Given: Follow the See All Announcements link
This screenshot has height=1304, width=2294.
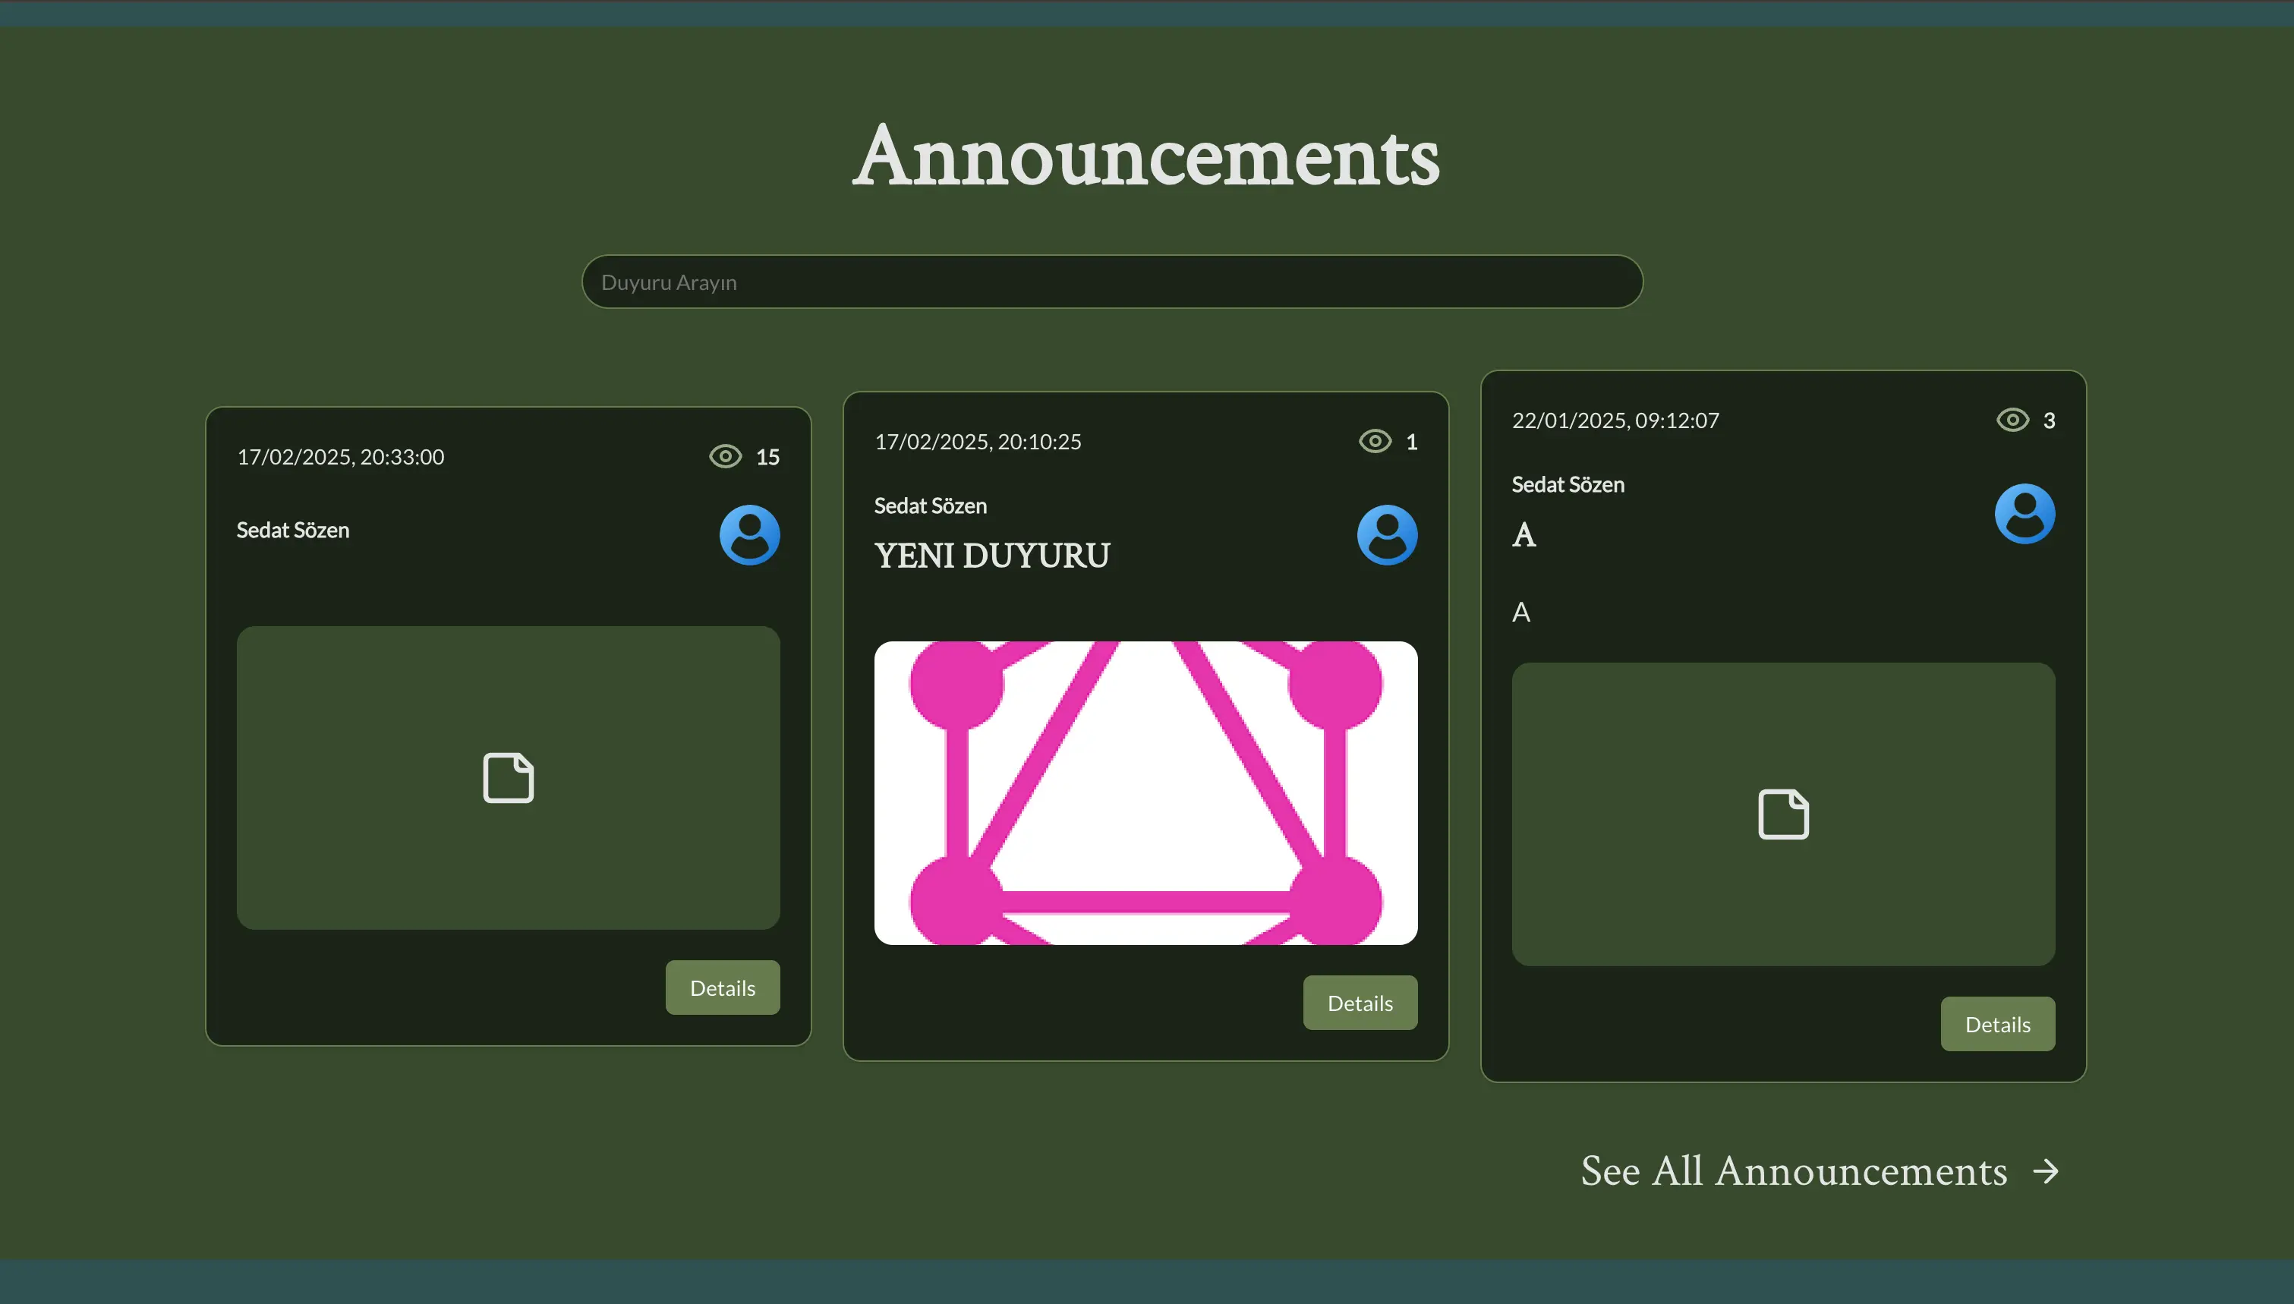Looking at the screenshot, I should 1820,1171.
